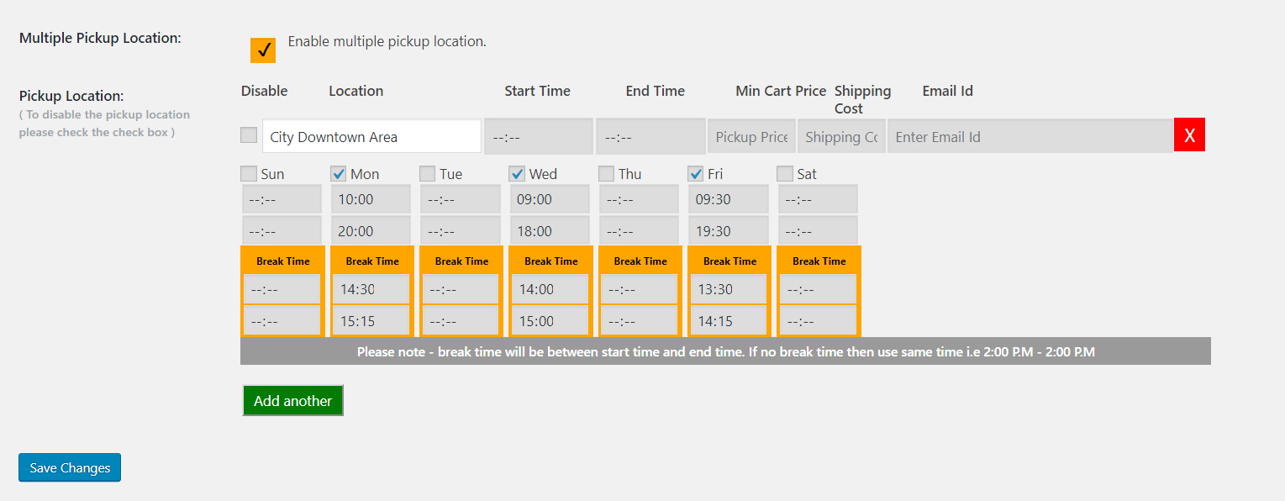The height and width of the screenshot is (501, 1285).
Task: Select the Pickup Price input field
Action: point(751,136)
